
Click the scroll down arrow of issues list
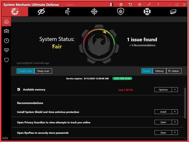pyautogui.click(x=185, y=138)
